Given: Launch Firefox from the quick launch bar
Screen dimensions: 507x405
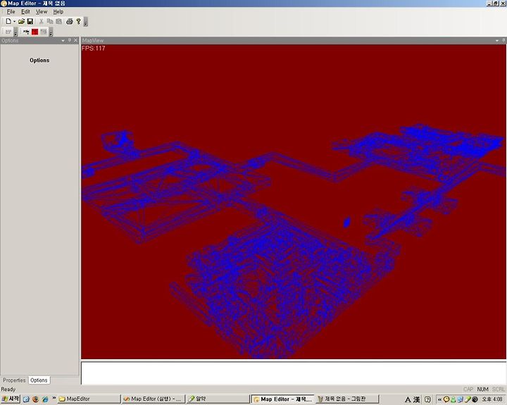Looking at the screenshot, I should tap(36, 399).
